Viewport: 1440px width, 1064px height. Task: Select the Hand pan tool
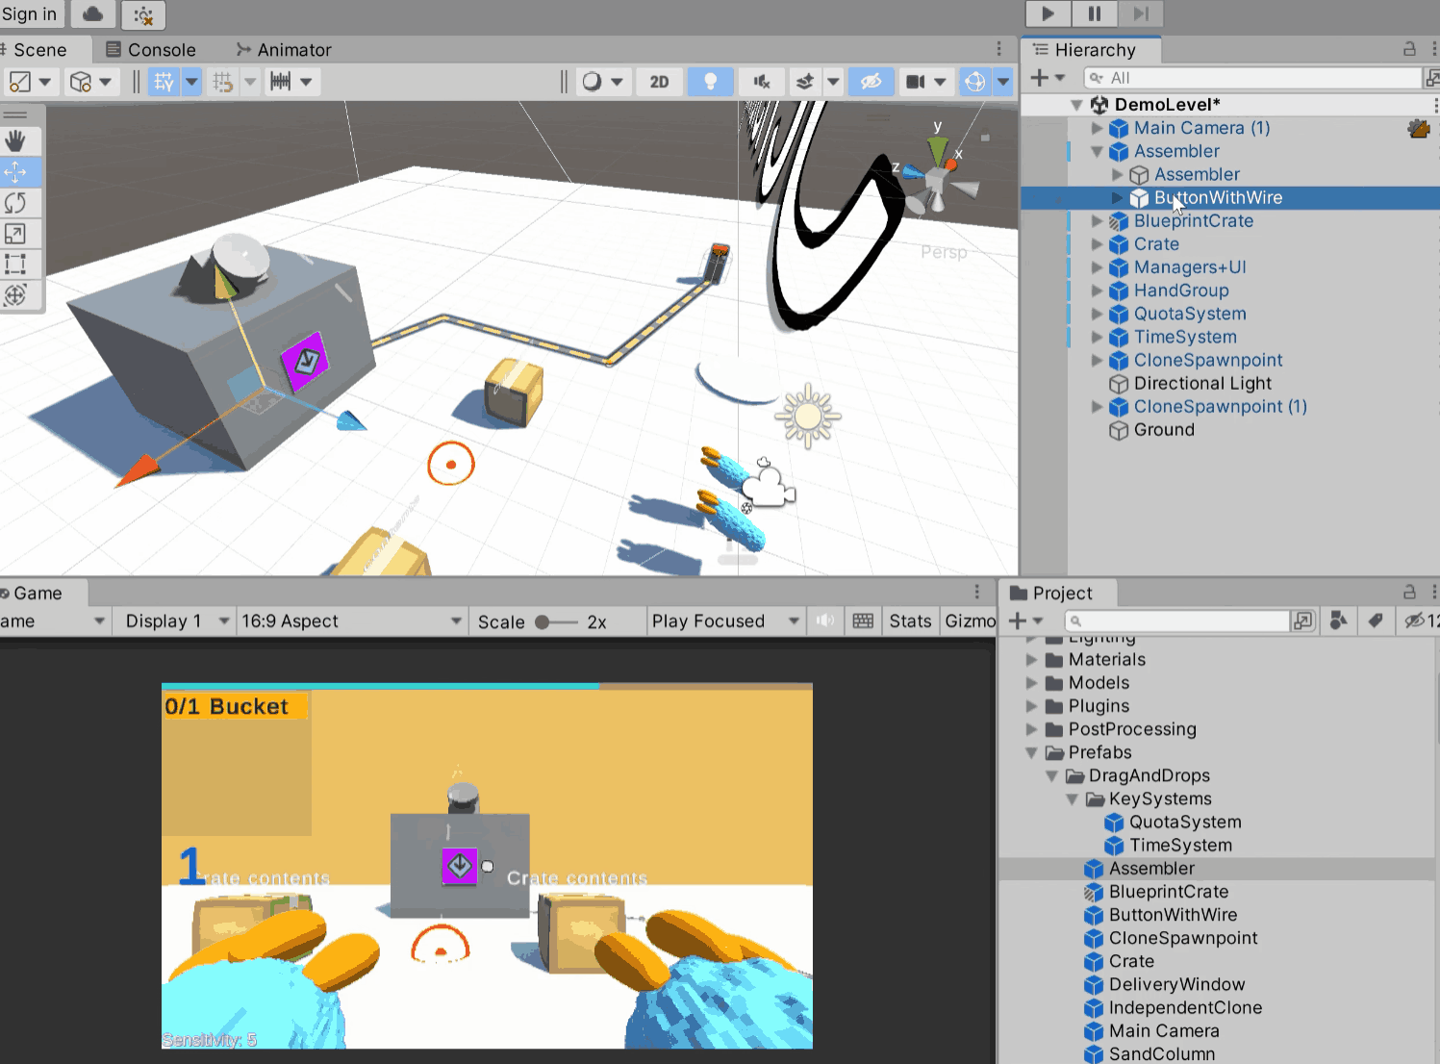click(x=19, y=141)
